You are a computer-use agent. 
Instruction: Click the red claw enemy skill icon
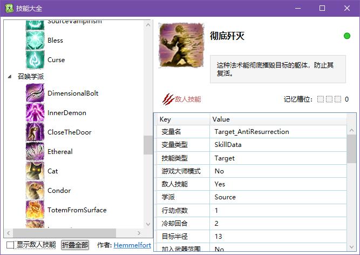(168, 99)
